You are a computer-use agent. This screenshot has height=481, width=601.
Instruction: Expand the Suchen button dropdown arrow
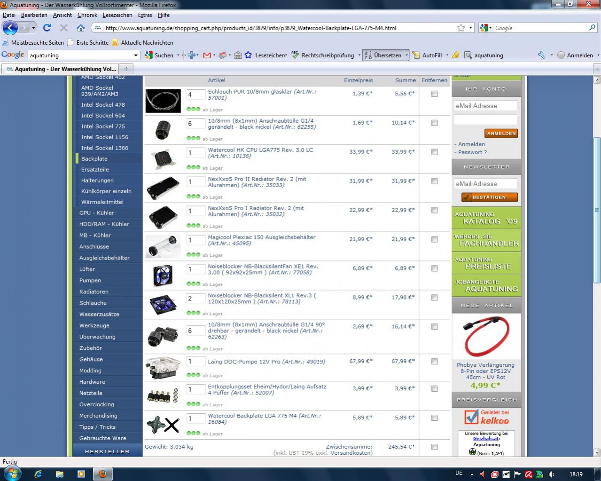coord(178,55)
